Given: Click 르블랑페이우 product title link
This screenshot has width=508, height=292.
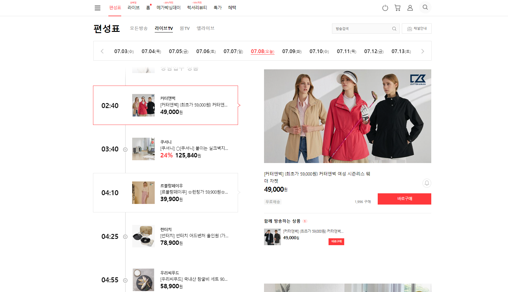Looking at the screenshot, I should coord(194,192).
